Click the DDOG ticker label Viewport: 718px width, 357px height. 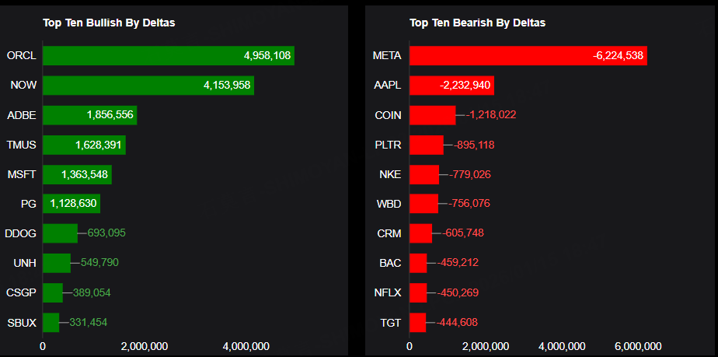pyautogui.click(x=20, y=233)
